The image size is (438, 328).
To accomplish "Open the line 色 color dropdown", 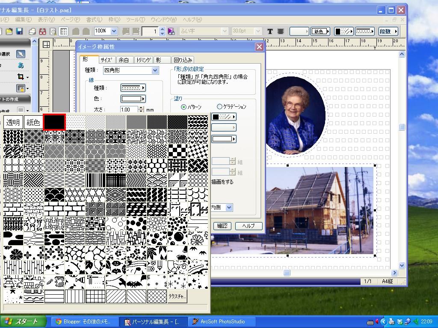I will 133,99.
